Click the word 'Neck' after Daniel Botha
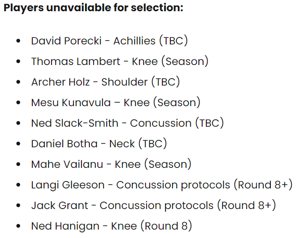Image resolution: width=305 pixels, height=238 pixels. point(122,144)
